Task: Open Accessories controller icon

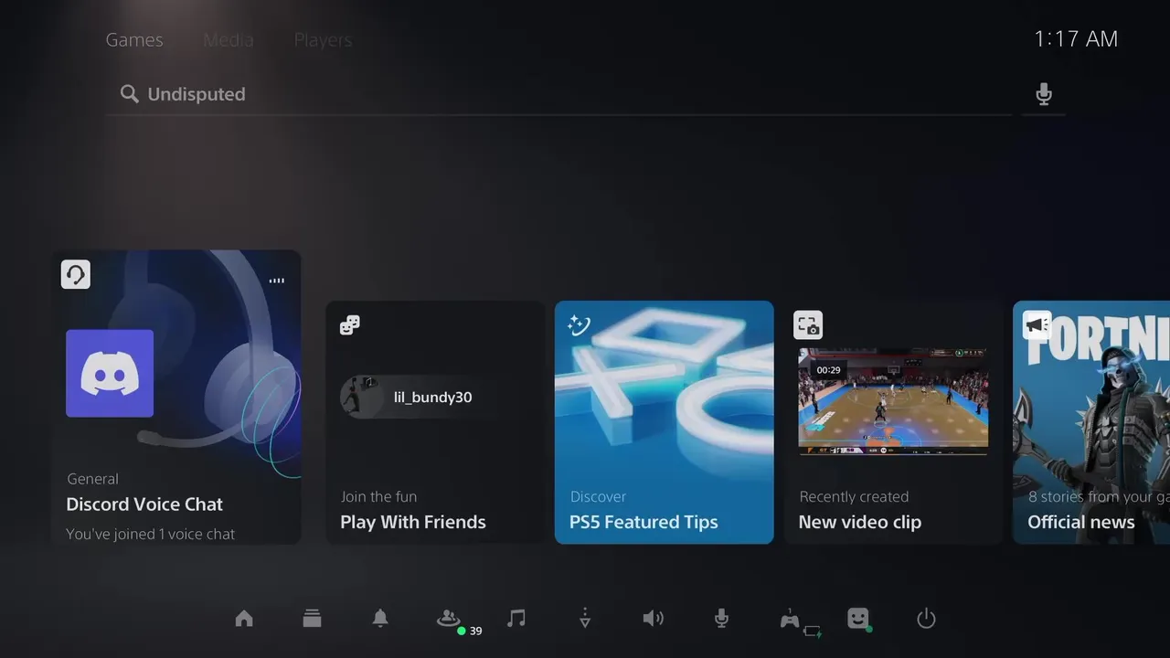Action: (790, 620)
